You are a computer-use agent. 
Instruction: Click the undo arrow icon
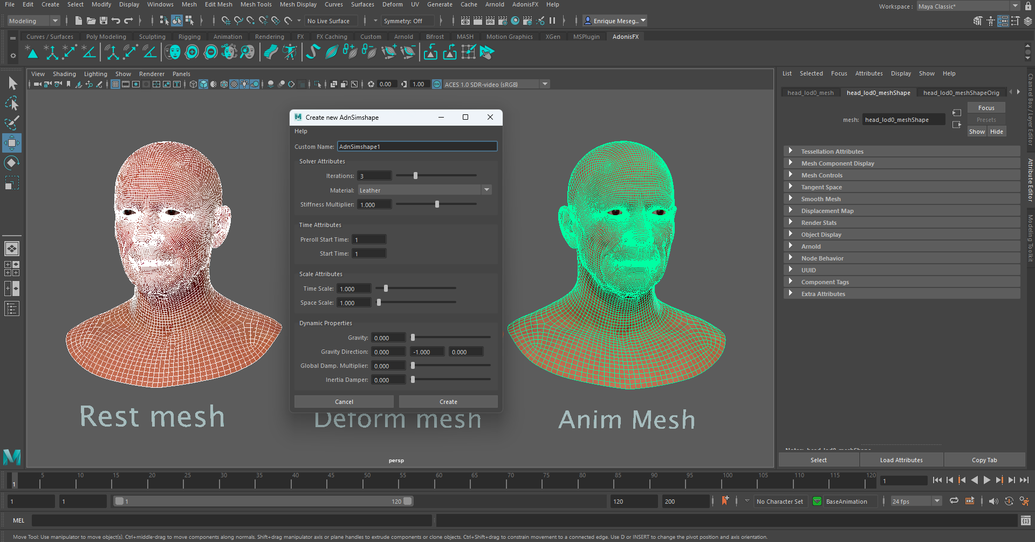116,21
